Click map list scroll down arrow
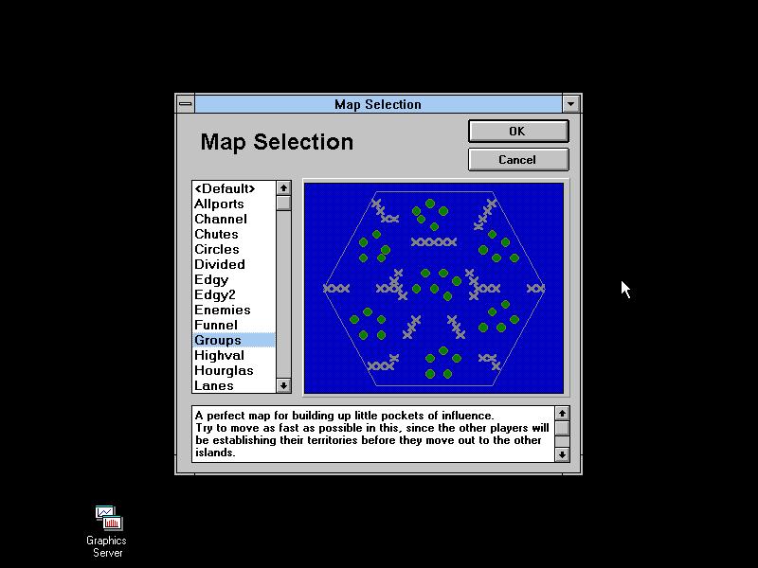This screenshot has width=758, height=568. point(283,385)
